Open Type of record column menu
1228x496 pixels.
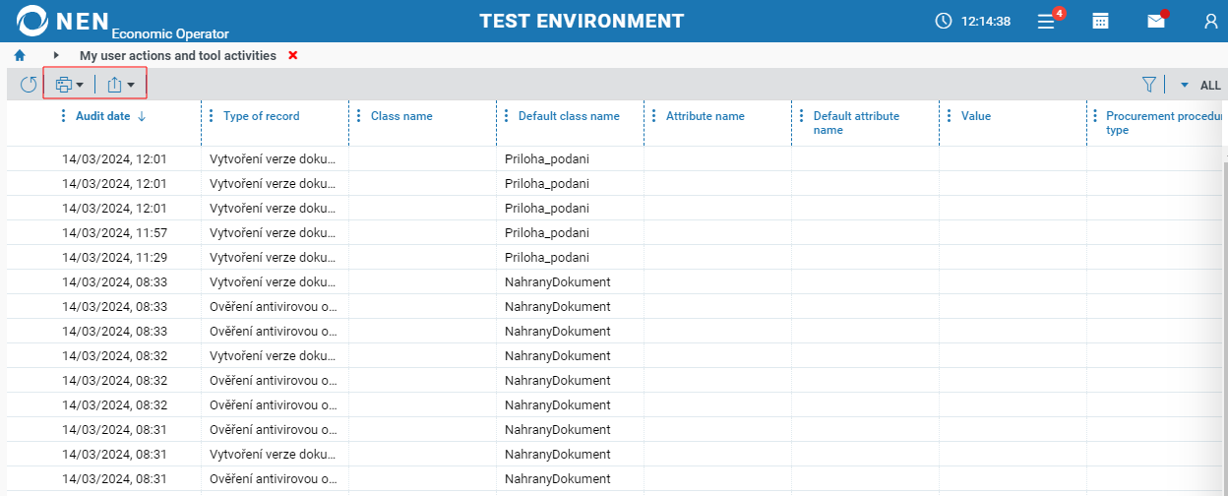click(x=212, y=116)
